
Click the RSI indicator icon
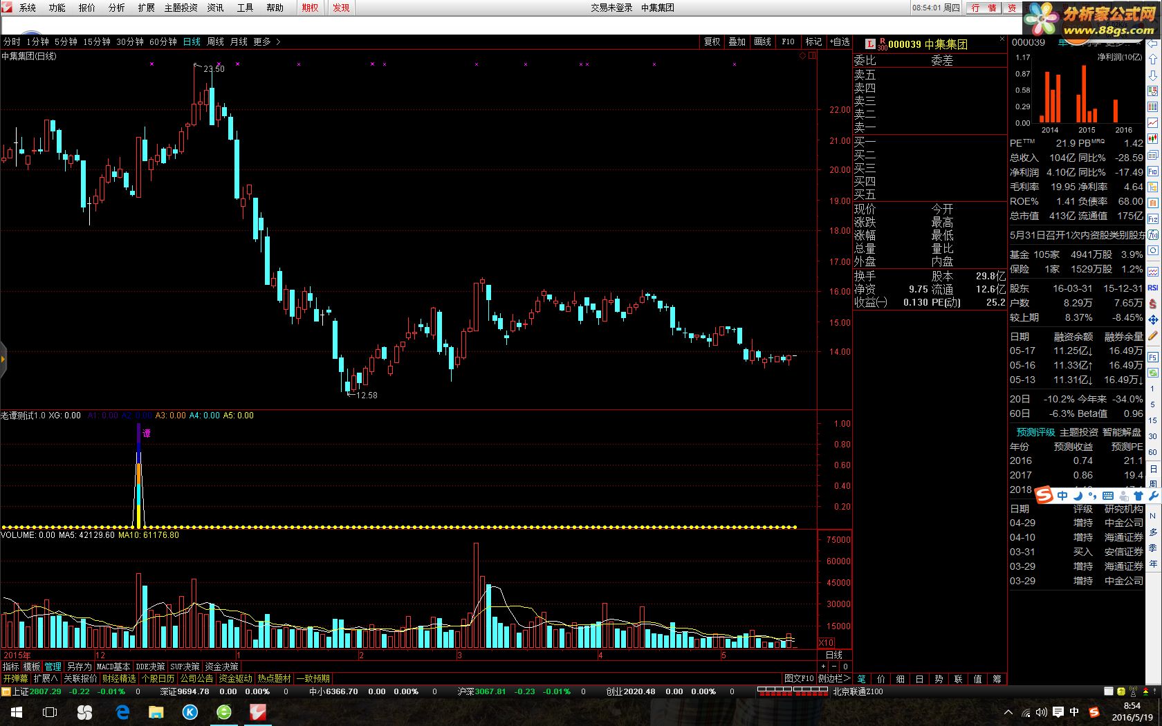(1153, 288)
